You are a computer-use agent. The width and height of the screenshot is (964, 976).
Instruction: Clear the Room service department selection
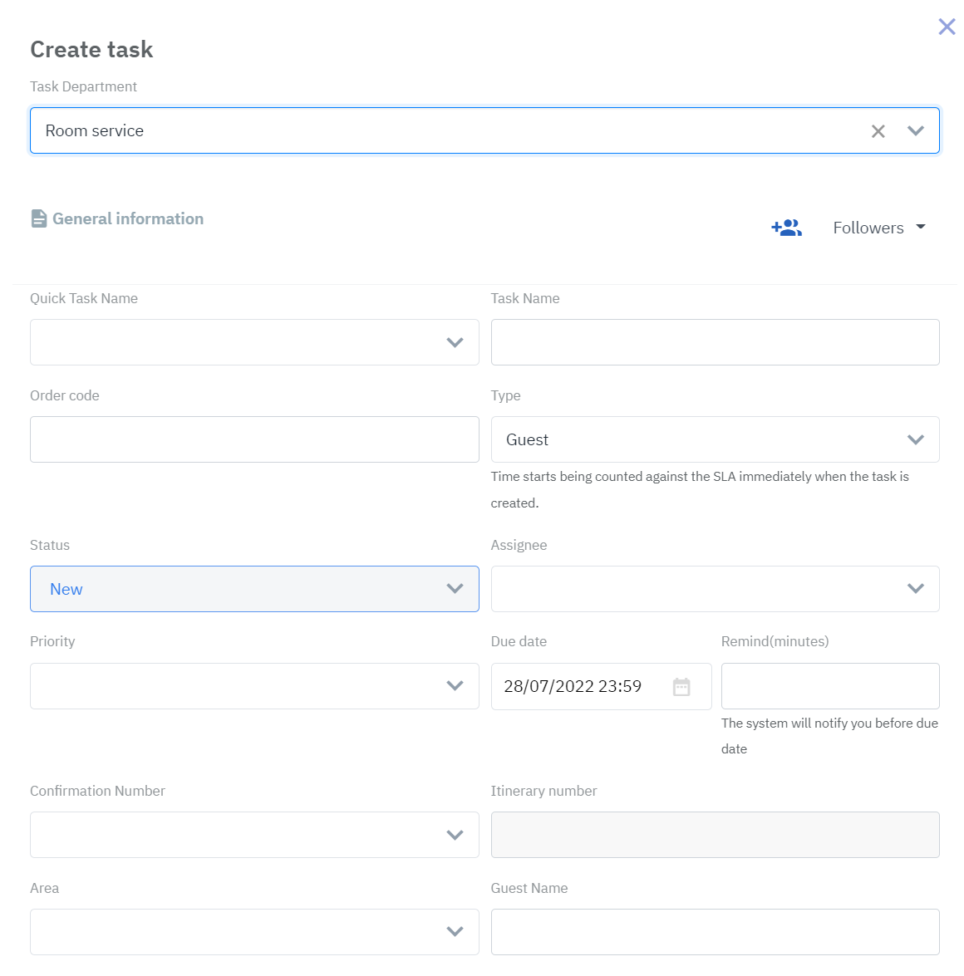[x=878, y=131]
